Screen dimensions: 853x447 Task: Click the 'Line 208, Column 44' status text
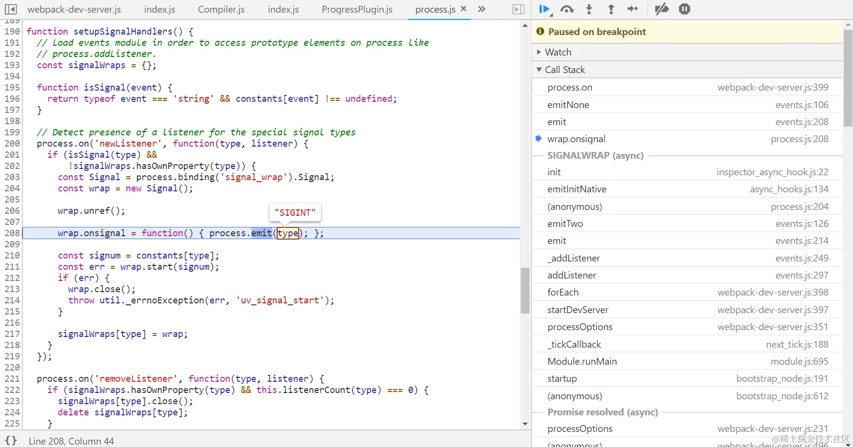(x=71, y=441)
